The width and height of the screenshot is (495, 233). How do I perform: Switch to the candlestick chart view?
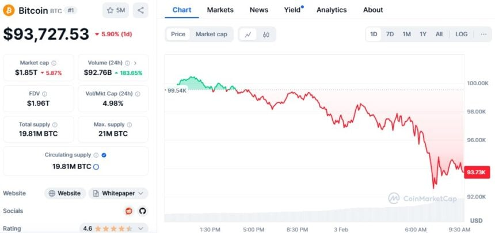[x=266, y=35]
